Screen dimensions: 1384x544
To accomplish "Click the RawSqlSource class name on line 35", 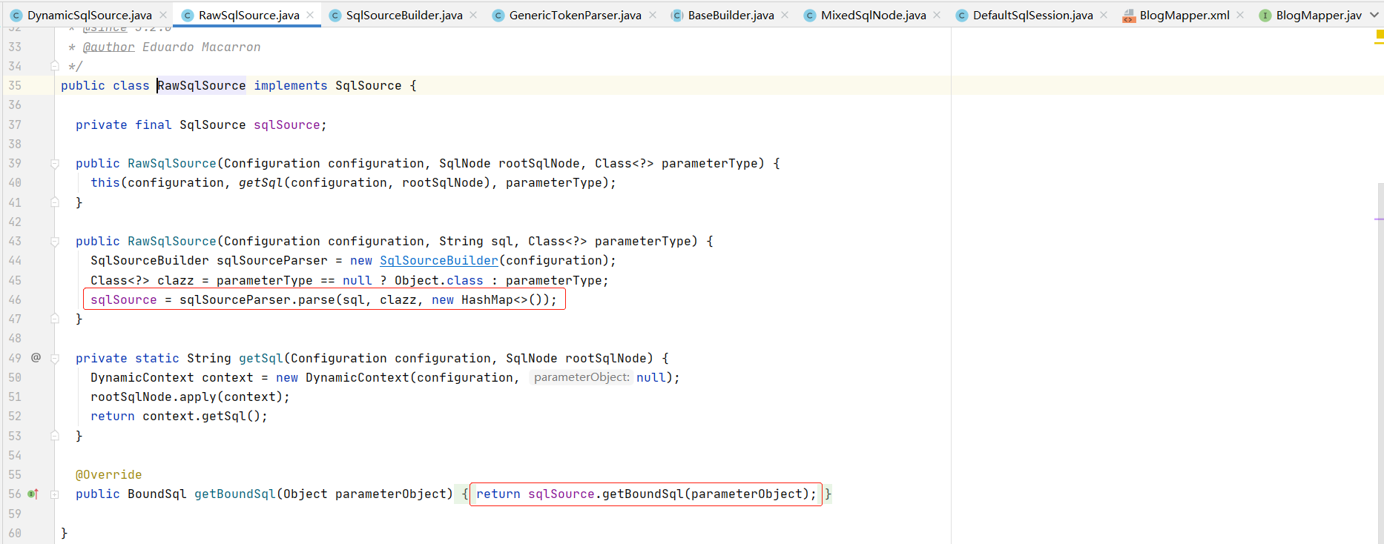I will (202, 85).
